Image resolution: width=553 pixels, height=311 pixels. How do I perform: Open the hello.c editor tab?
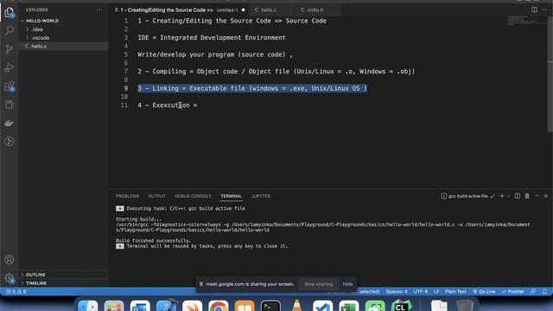[270, 10]
